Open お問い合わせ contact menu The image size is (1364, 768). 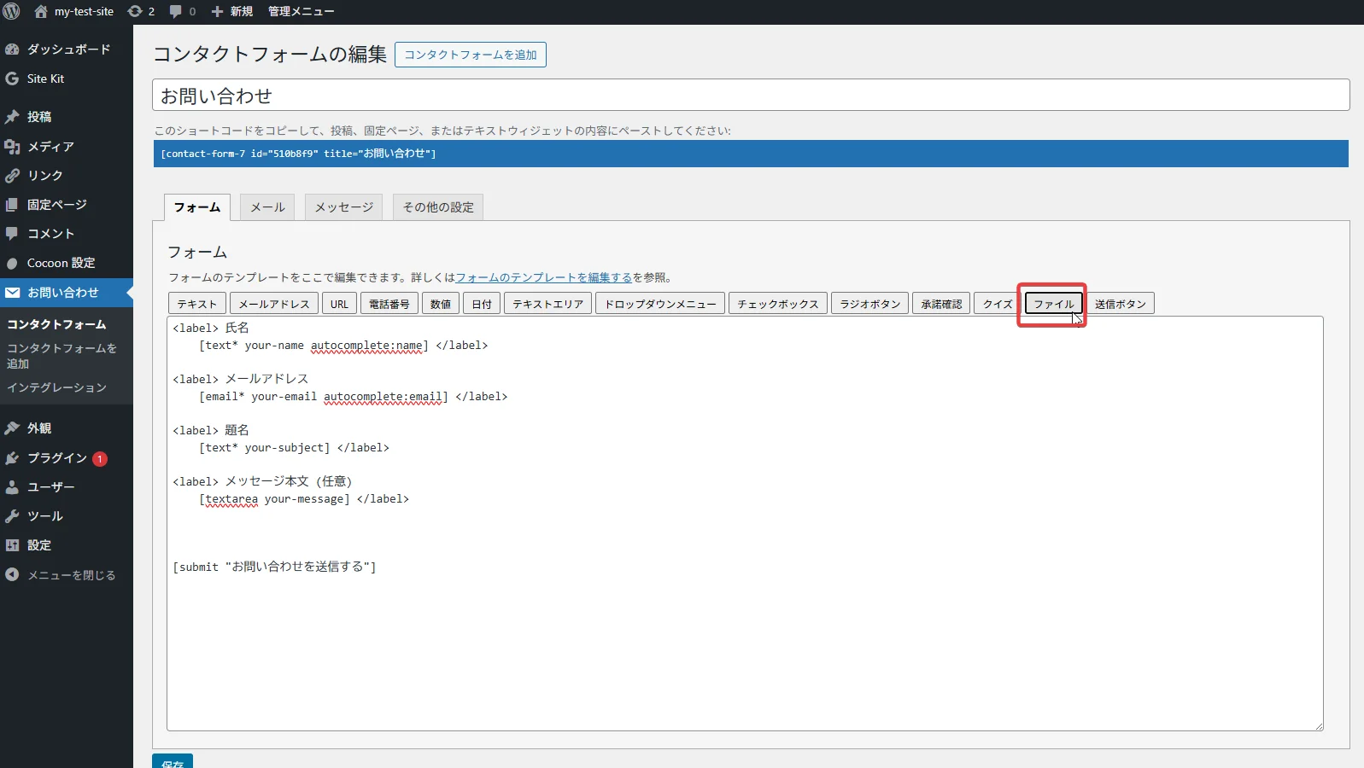tap(67, 293)
